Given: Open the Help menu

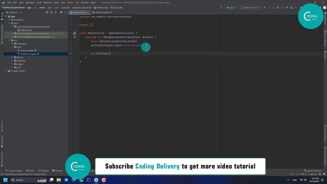Looking at the screenshot, I should pyautogui.click(x=93, y=3).
